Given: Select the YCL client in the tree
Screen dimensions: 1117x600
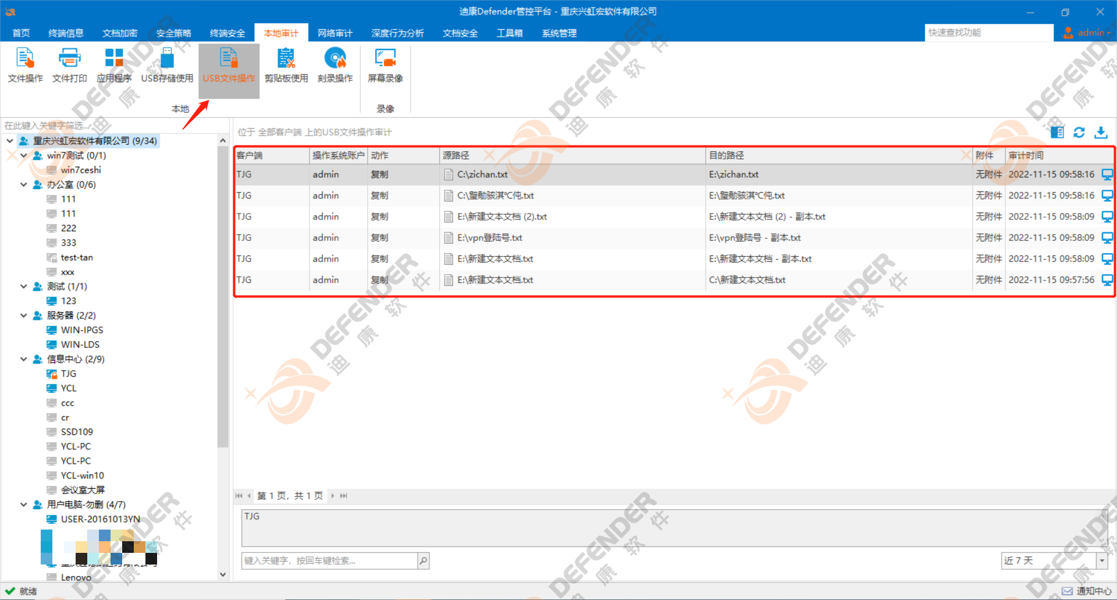Looking at the screenshot, I should pos(61,388).
